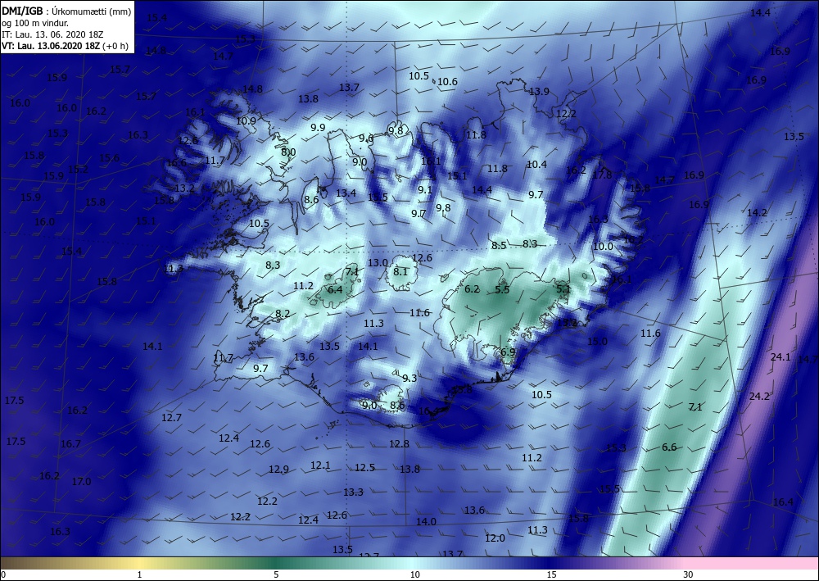Select the 6.6 value in the green band

tap(669, 447)
